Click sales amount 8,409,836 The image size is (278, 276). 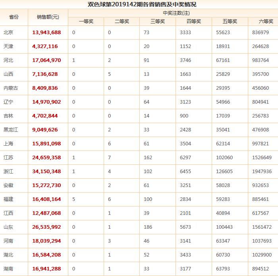[x=45, y=88]
